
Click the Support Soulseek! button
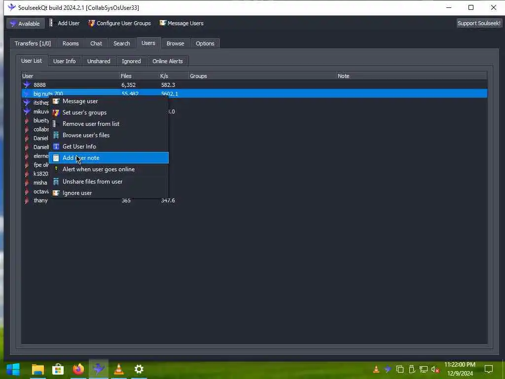click(478, 23)
